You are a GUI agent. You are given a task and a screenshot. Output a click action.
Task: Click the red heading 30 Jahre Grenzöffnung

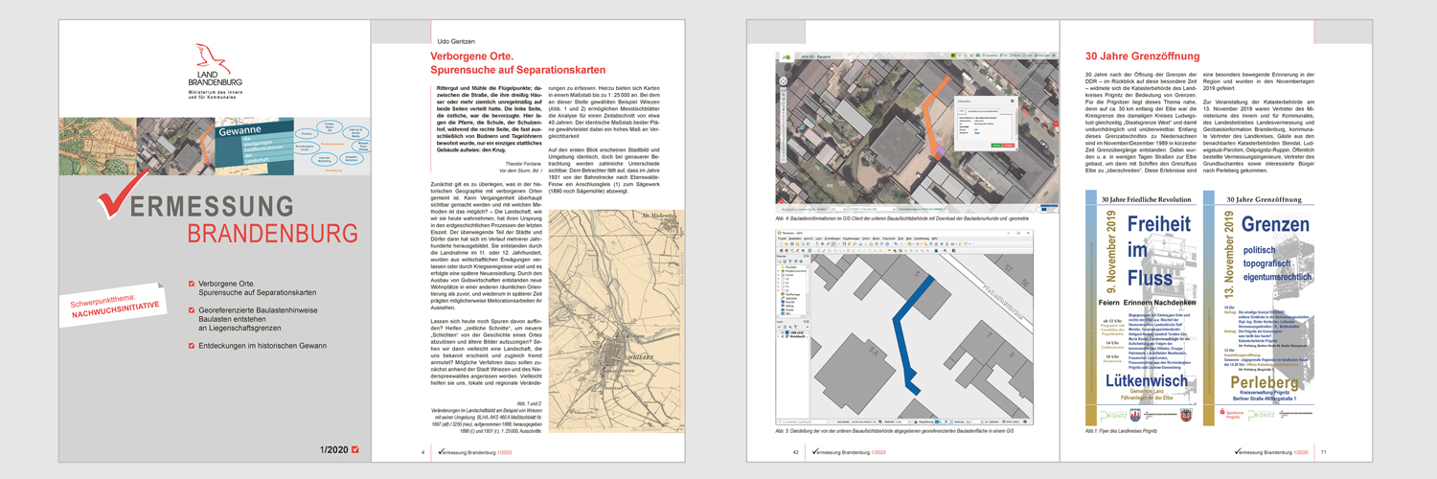tap(1142, 56)
